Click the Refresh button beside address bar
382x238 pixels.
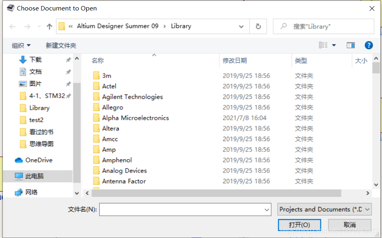point(258,27)
